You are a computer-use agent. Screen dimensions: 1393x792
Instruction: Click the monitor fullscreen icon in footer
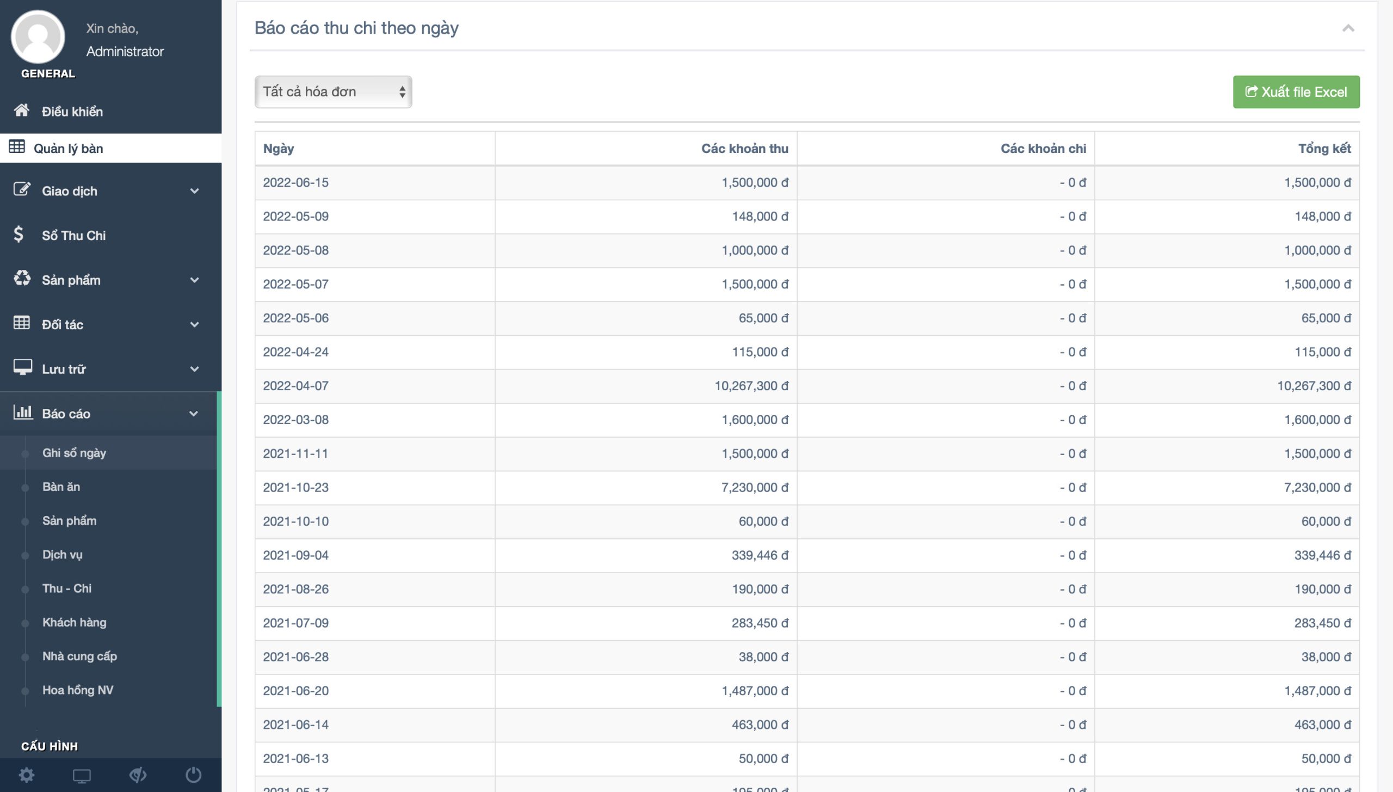click(x=82, y=775)
